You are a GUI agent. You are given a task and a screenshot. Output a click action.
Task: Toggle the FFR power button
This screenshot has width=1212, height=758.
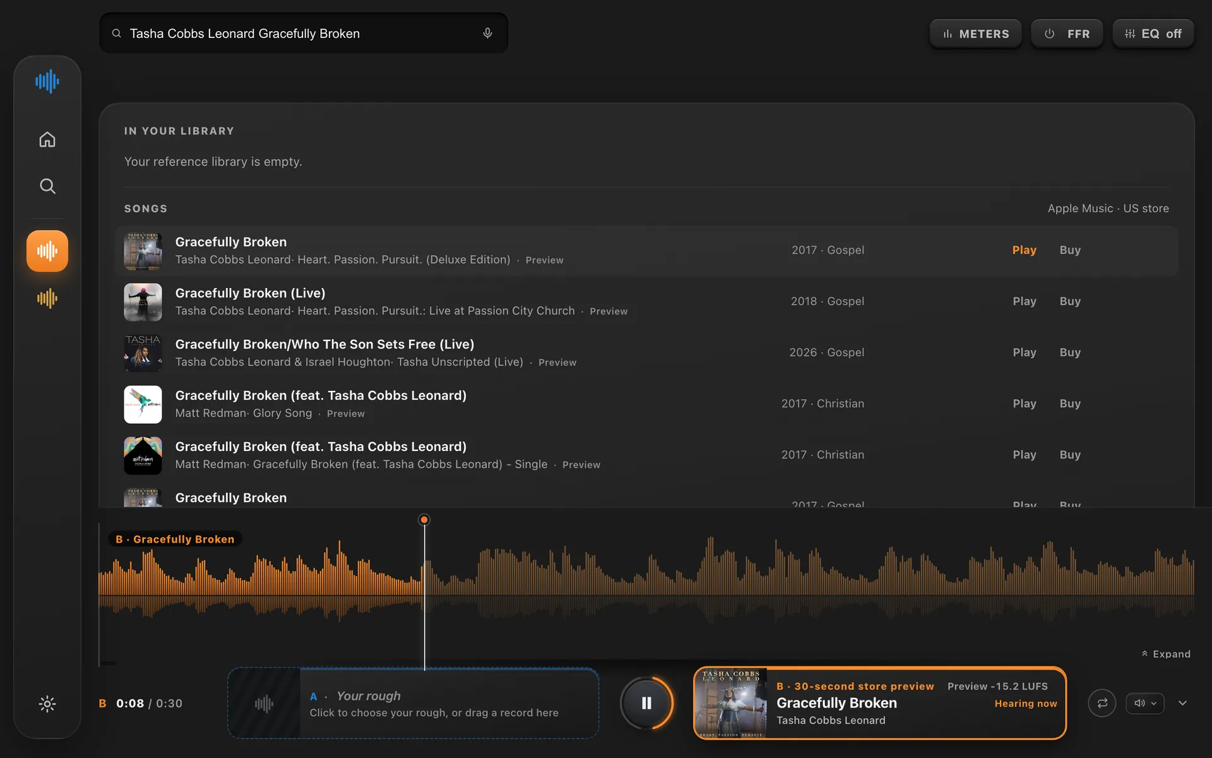tap(1067, 33)
